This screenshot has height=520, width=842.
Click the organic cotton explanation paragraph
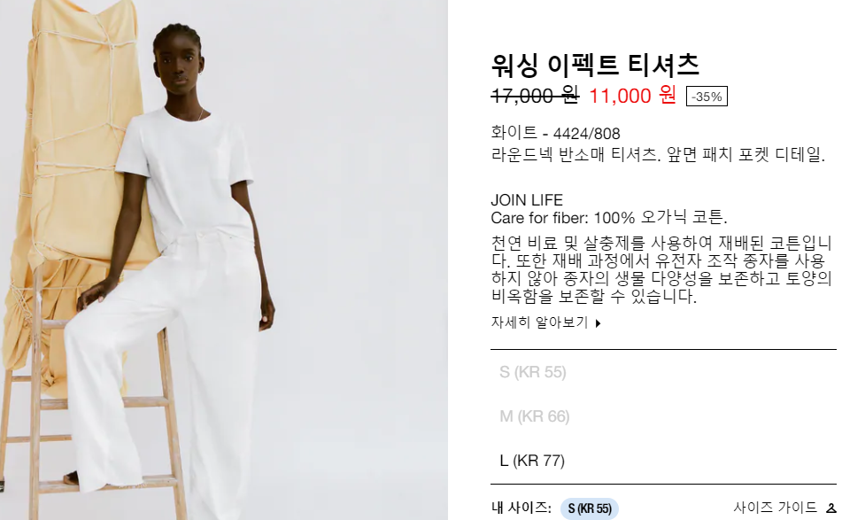661,269
